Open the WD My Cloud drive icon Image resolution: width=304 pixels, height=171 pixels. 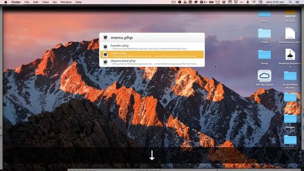coord(265,76)
